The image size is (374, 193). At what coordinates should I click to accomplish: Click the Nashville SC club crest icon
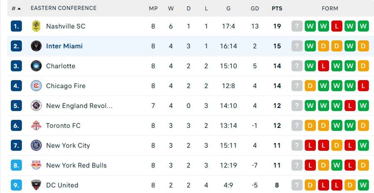36,26
